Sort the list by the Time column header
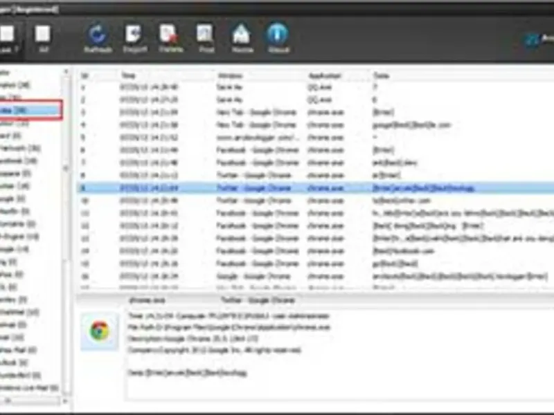The height and width of the screenshot is (415, 554). (x=128, y=75)
